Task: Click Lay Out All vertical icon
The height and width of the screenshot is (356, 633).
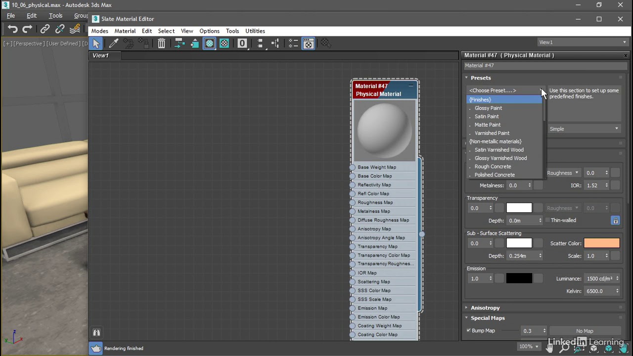Action: (260, 44)
